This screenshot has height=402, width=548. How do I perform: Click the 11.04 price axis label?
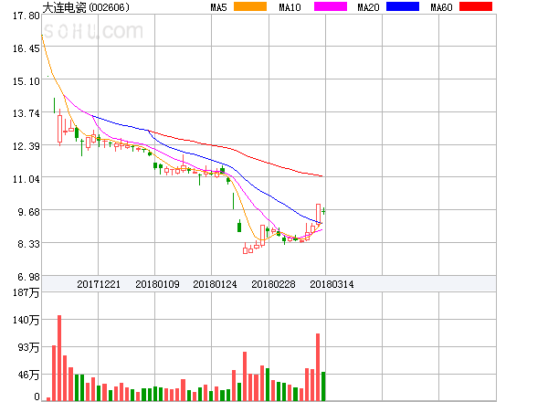(x=26, y=179)
